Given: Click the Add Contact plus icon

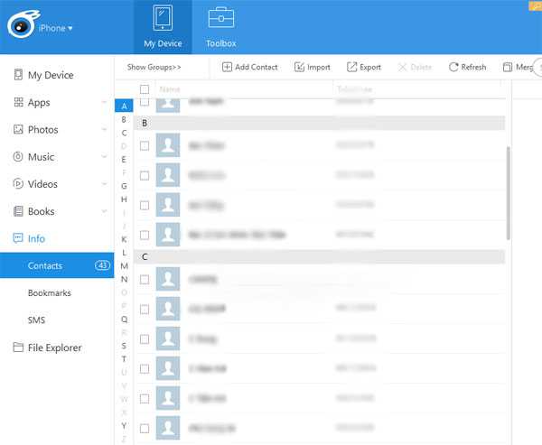Looking at the screenshot, I should (x=227, y=67).
